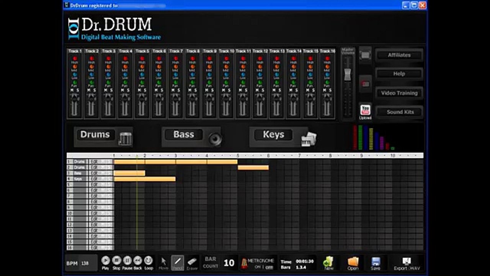Select the row 2 Drums track label
490x276 pixels.
(80, 168)
